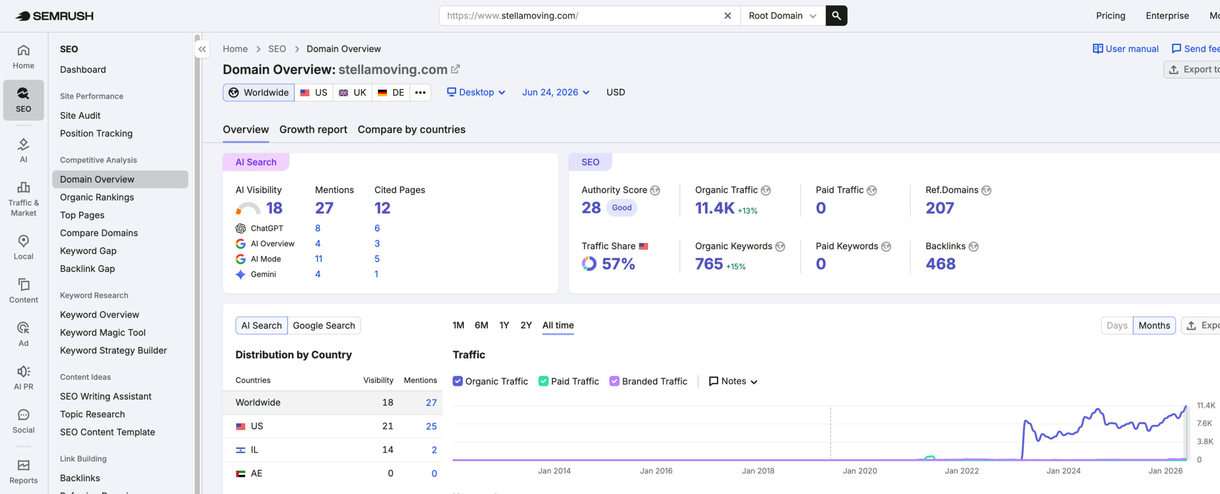
Task: Open the Content sidebar icon
Action: [23, 291]
